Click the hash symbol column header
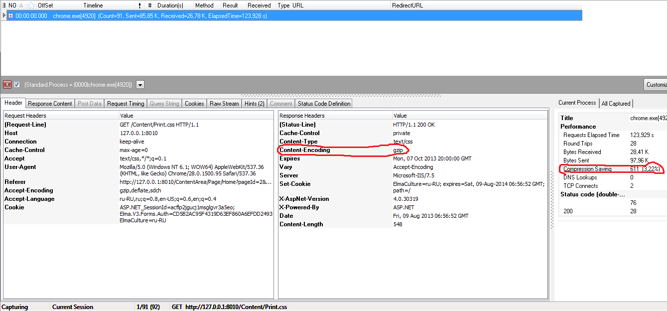The image size is (667, 311). pyautogui.click(x=150, y=5)
